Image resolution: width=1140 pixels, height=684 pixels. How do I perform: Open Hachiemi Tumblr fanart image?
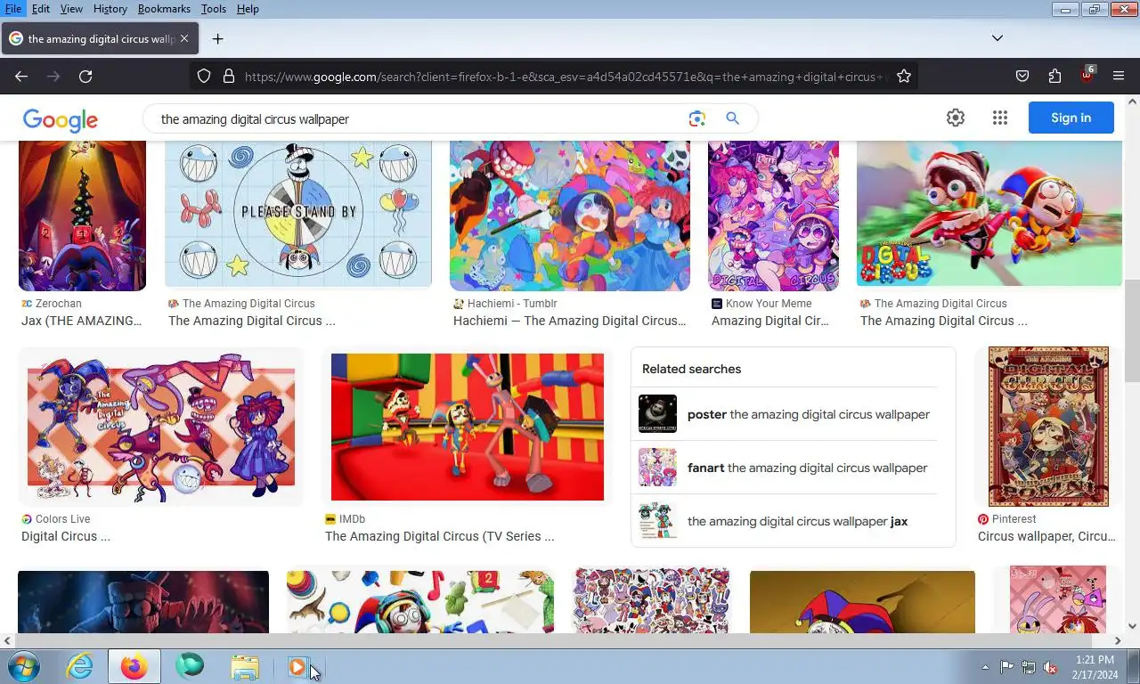tap(570, 216)
